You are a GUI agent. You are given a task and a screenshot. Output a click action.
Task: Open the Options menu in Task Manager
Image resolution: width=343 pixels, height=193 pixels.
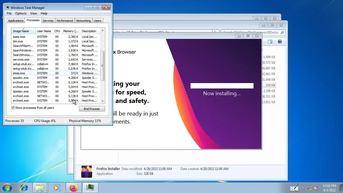(x=21, y=13)
